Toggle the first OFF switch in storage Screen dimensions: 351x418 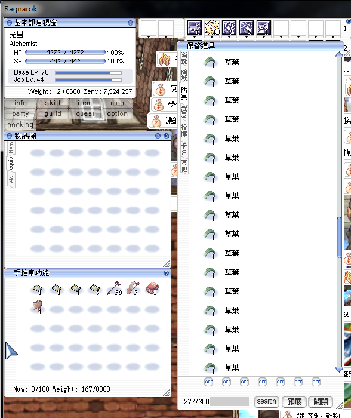209,382
